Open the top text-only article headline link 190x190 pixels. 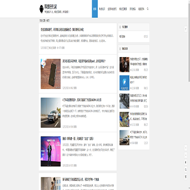(x=62, y=30)
